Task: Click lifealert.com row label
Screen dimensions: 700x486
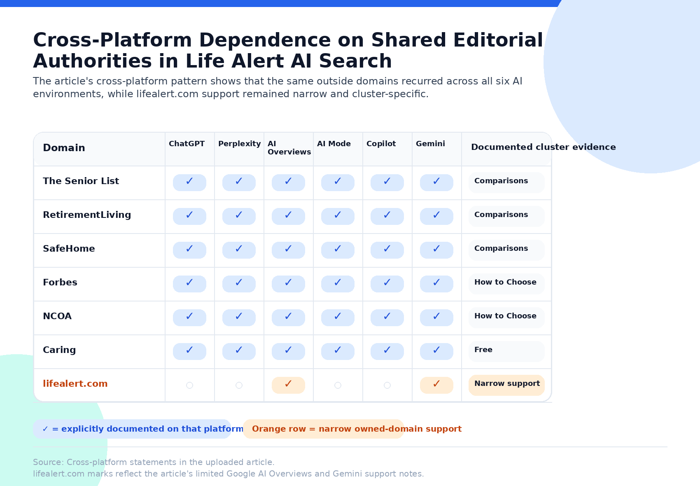Action: pos(75,384)
